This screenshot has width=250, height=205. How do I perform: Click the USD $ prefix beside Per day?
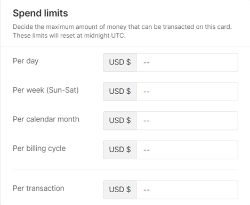click(x=120, y=62)
